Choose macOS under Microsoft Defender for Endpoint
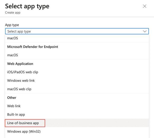This screenshot has height=138, width=154. point(77,55)
